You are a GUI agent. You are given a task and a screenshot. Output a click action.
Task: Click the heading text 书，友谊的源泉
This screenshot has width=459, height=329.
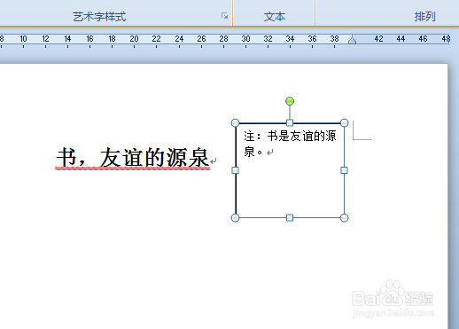133,158
